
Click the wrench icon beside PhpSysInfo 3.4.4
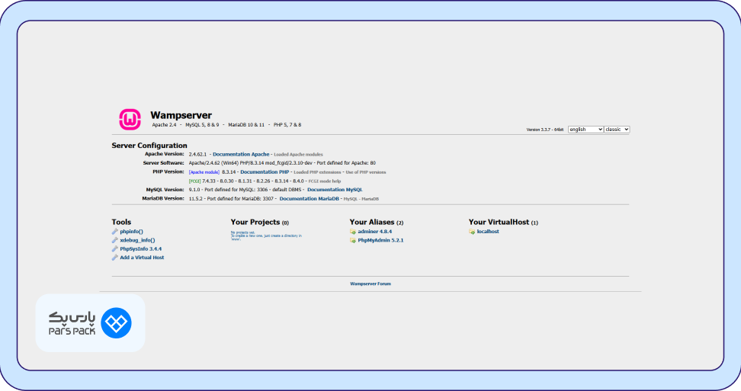pos(115,249)
